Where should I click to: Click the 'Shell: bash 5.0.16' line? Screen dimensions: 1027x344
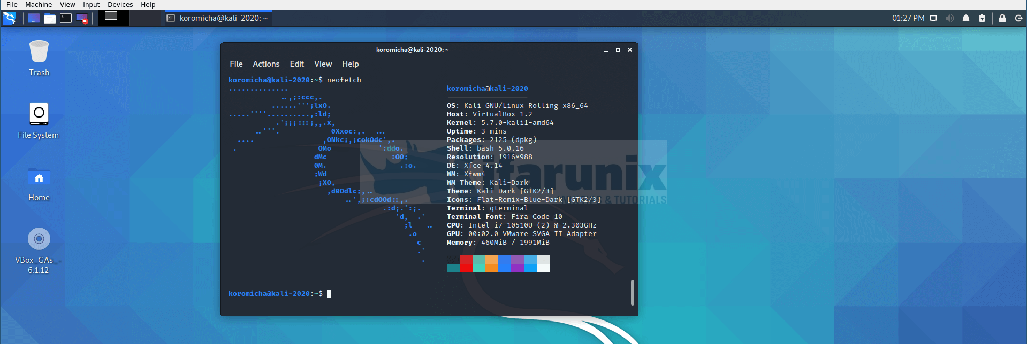(x=485, y=148)
